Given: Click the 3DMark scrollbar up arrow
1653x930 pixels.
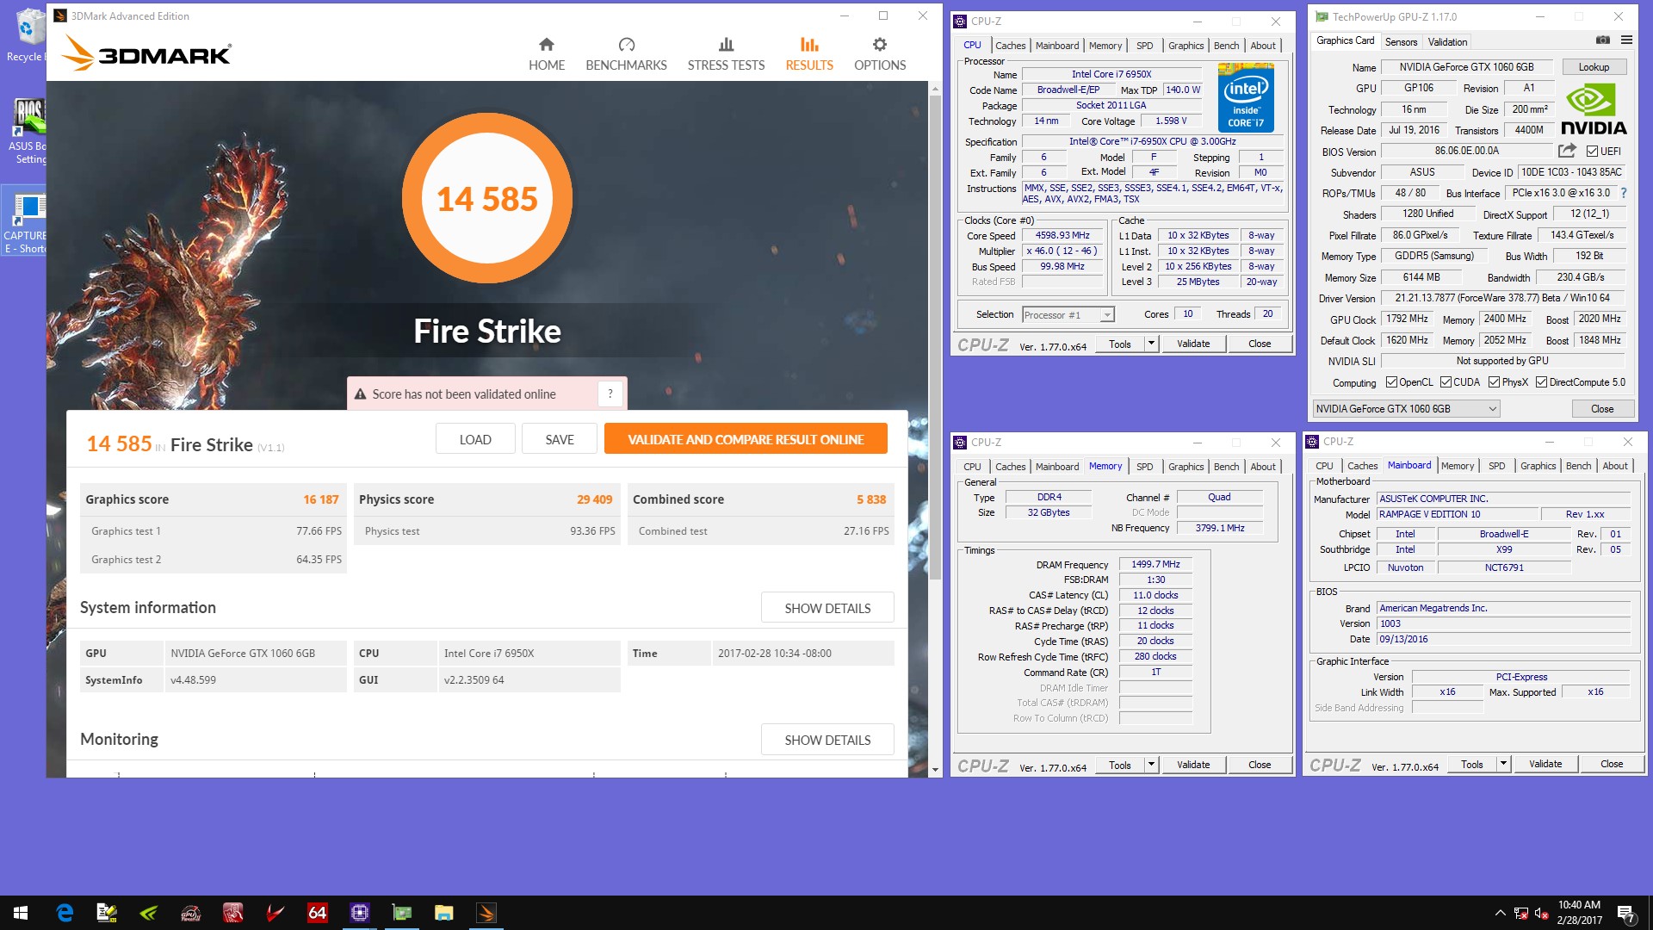Looking at the screenshot, I should [935, 88].
